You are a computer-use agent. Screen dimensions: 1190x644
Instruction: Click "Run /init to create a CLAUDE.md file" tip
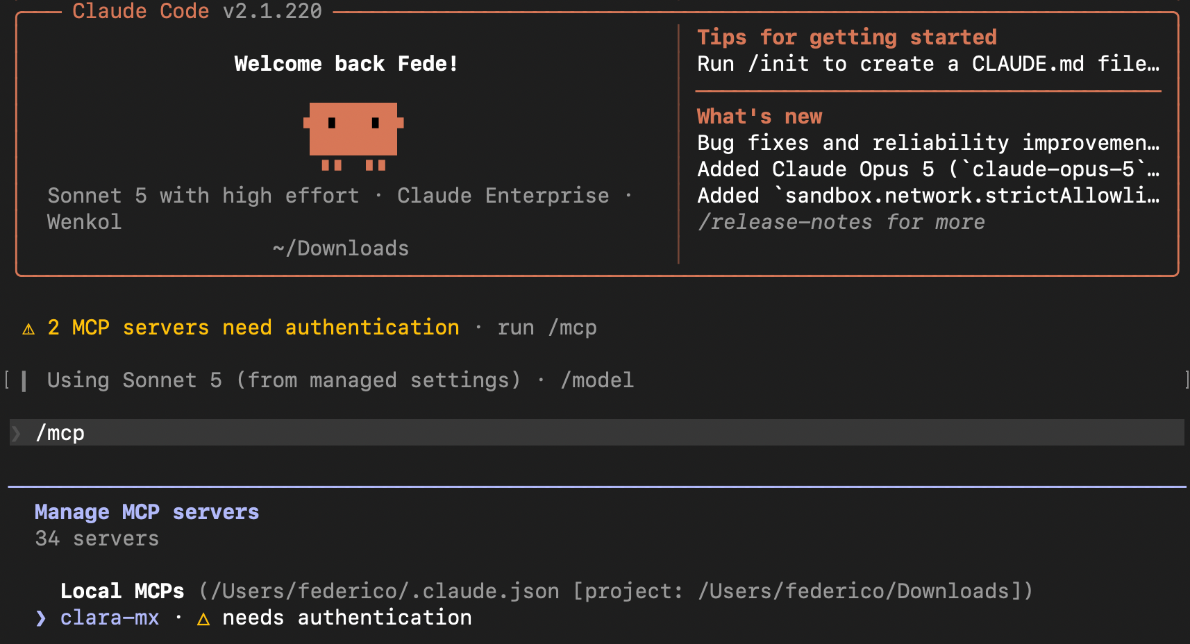coord(928,64)
